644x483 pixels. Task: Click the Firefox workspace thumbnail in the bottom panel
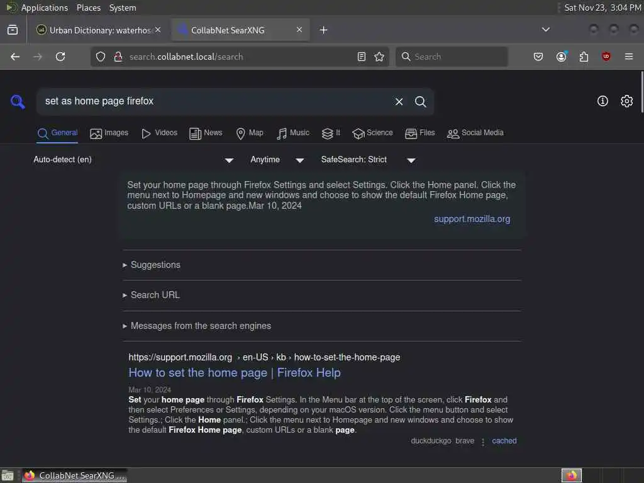[572, 475]
